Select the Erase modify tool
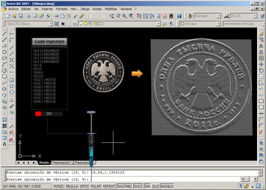This screenshot has width=266, height=190. pos(261,34)
